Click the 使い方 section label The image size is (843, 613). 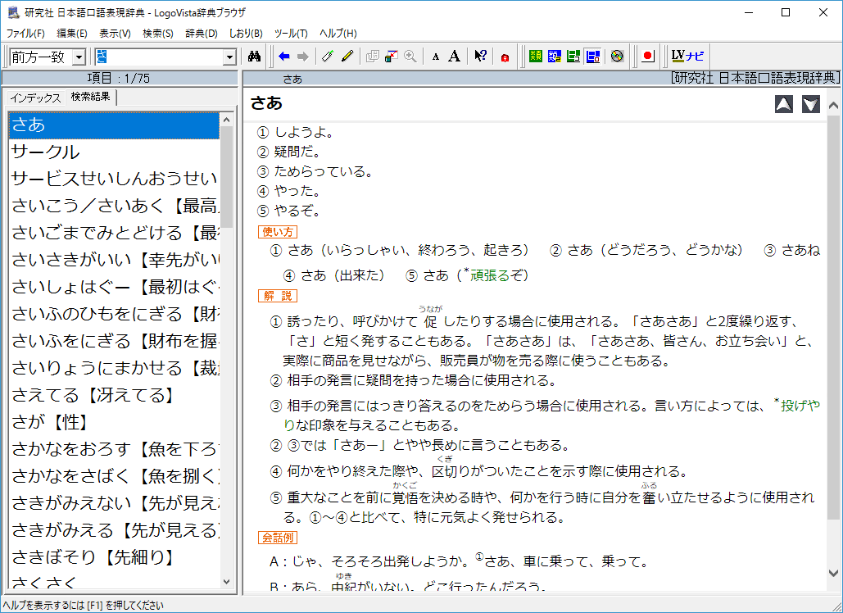point(278,232)
